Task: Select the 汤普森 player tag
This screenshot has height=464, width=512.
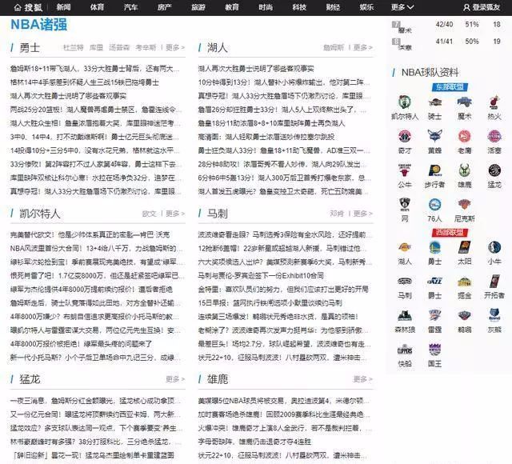Action: tap(119, 48)
